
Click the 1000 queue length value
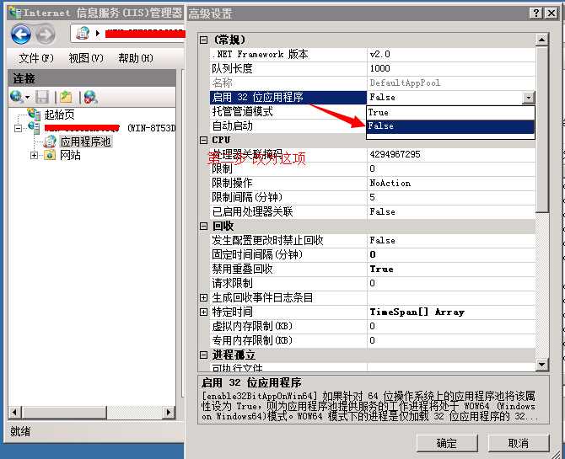coord(379,68)
